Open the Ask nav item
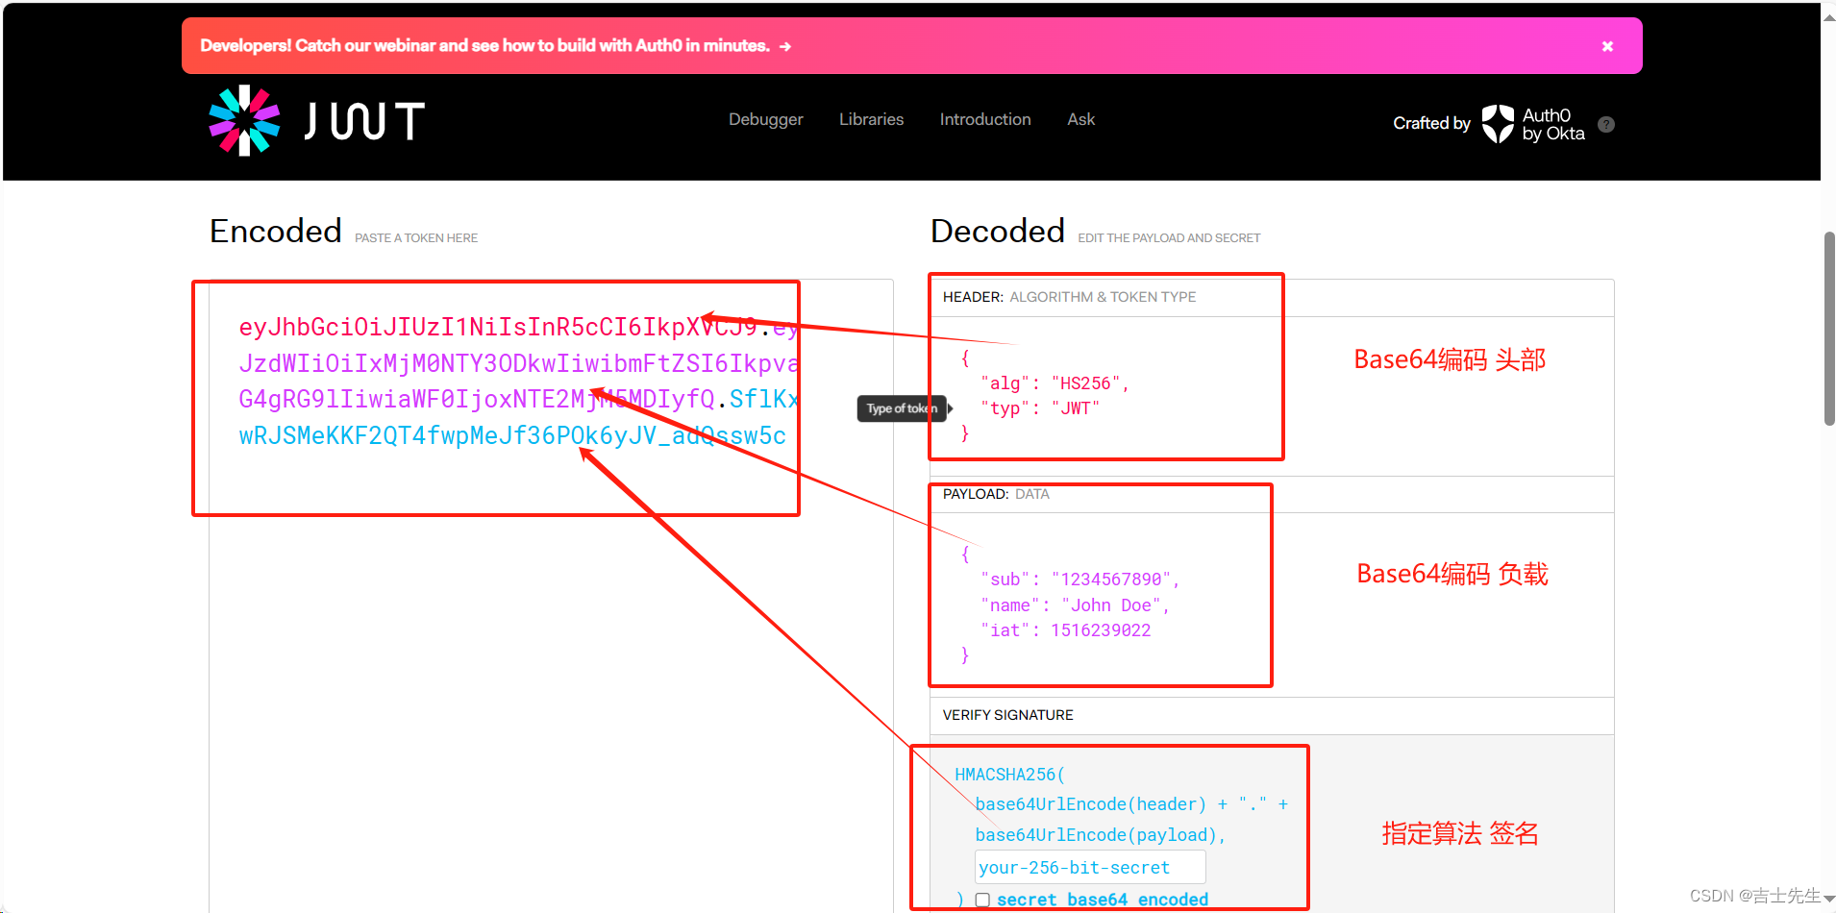This screenshot has height=913, width=1836. [1080, 119]
